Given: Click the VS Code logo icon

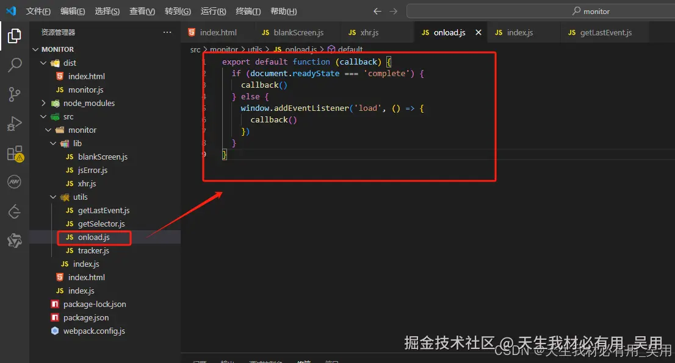Looking at the screenshot, I should (x=11, y=11).
